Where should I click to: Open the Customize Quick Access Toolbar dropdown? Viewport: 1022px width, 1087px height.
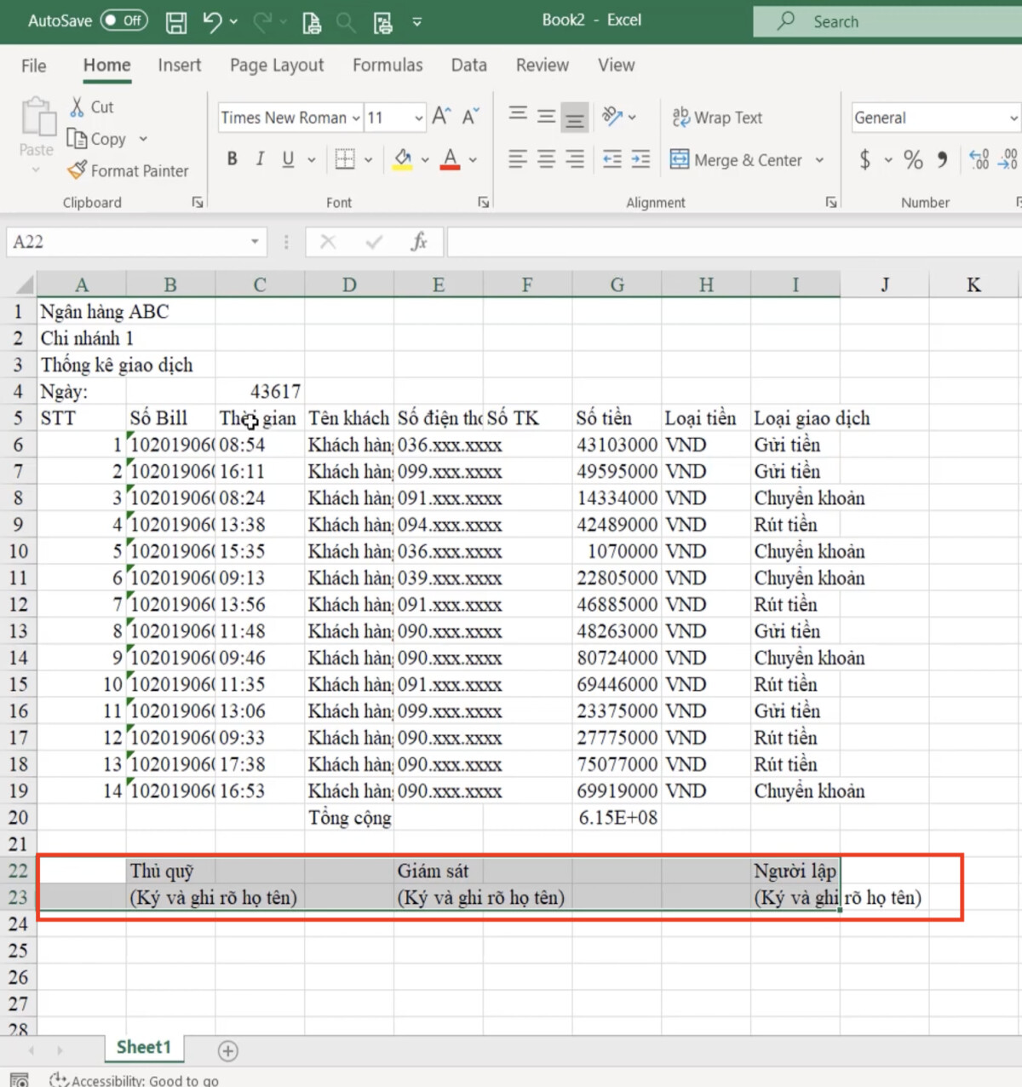click(417, 22)
